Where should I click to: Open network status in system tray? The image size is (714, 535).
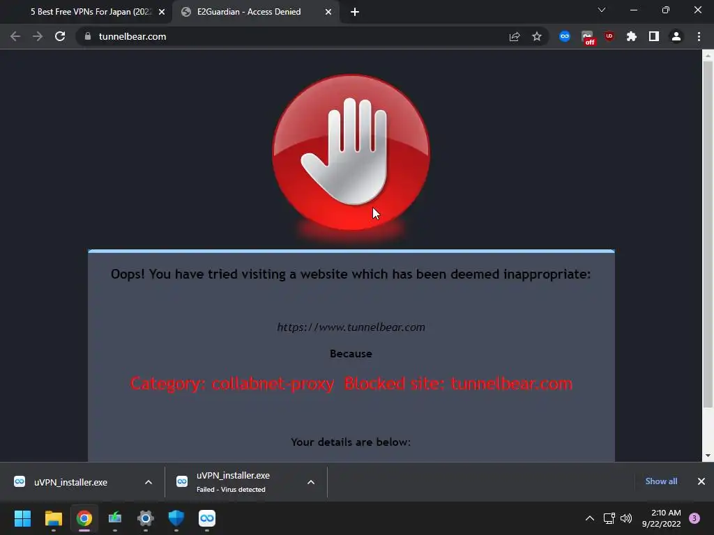point(609,518)
